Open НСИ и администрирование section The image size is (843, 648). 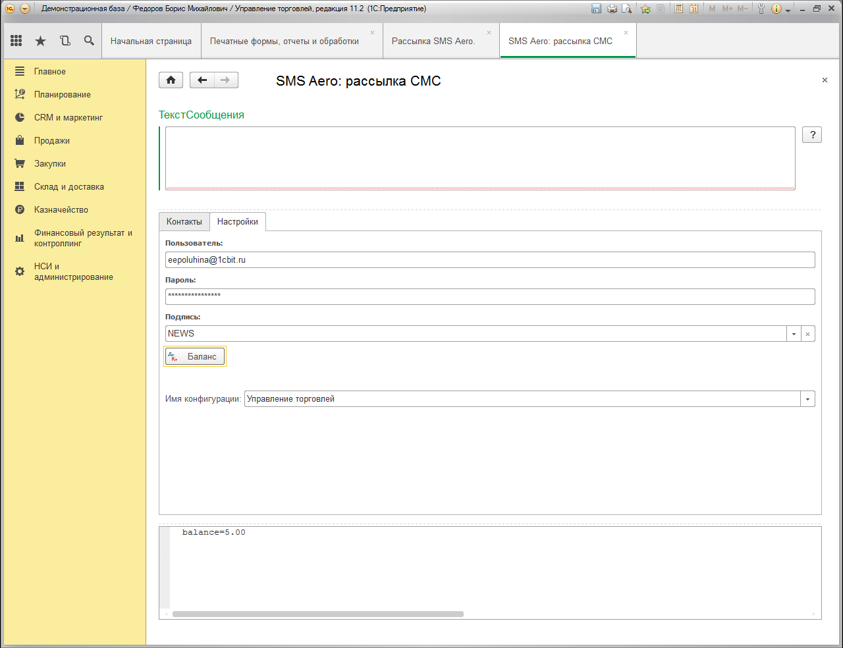[x=74, y=271]
